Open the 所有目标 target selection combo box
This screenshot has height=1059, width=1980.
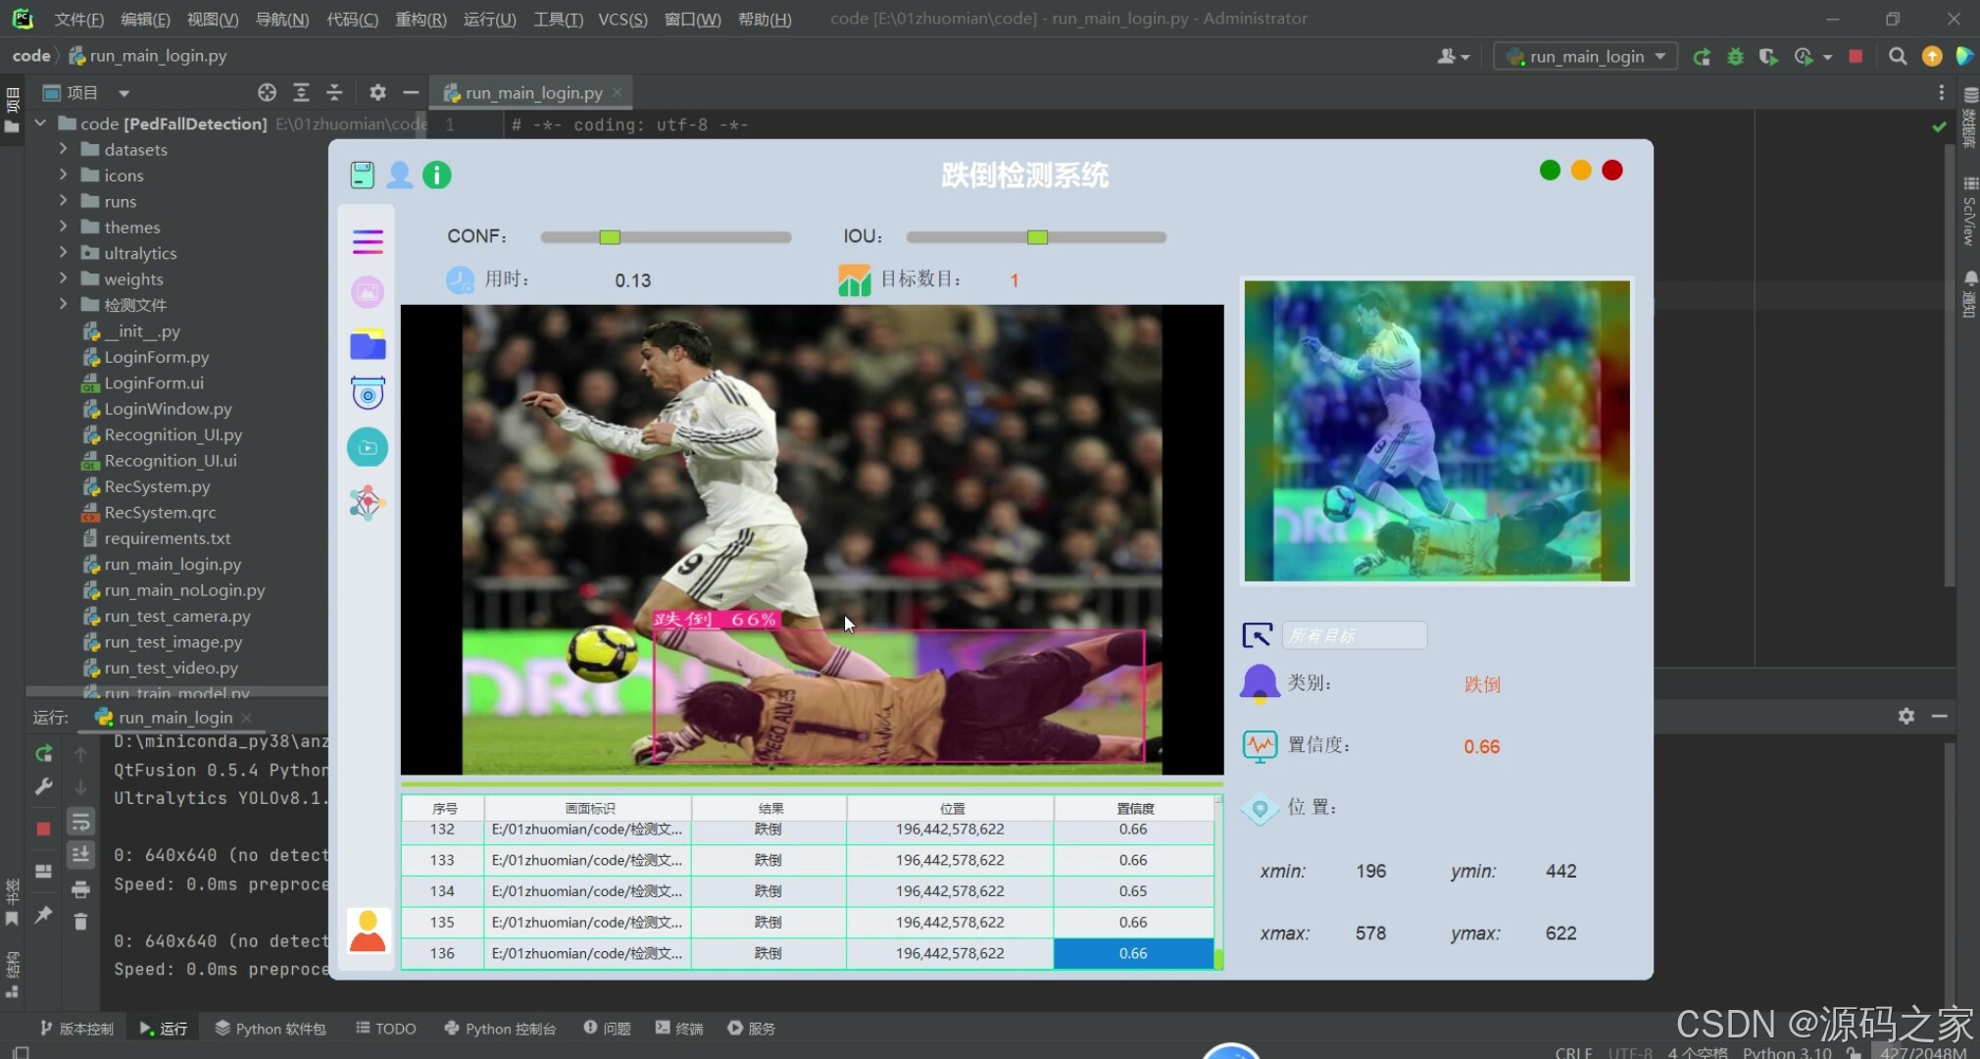tap(1354, 635)
